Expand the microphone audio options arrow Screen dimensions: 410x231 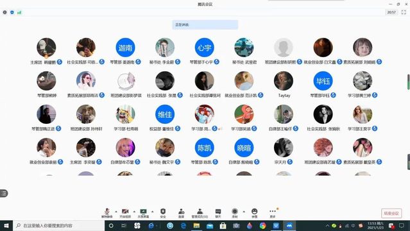click(116, 211)
